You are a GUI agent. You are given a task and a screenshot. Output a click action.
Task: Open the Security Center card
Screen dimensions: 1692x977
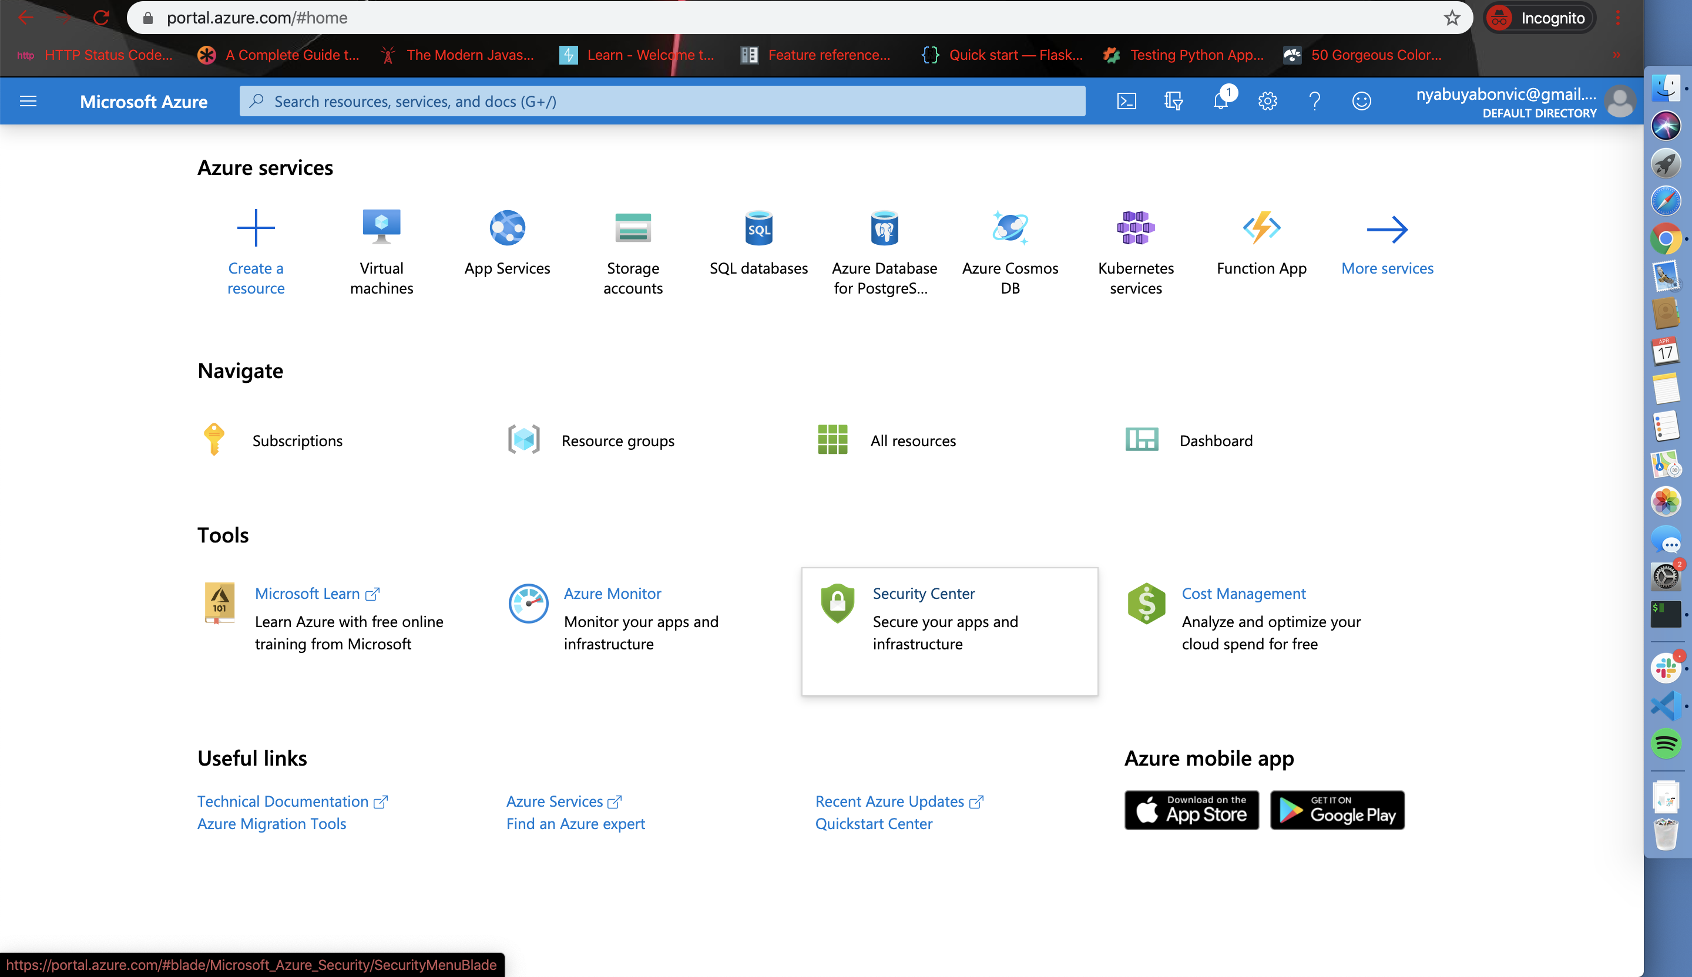(x=949, y=631)
